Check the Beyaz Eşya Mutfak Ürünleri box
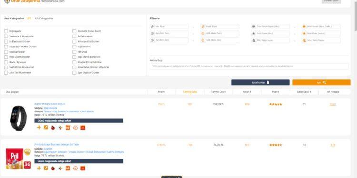Viewport: 357px width, 178px height. (x=6, y=47)
